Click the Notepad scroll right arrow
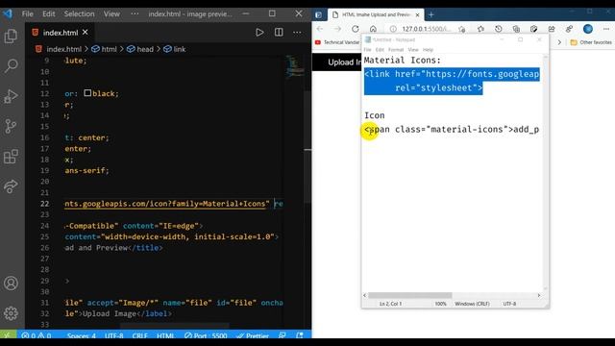The height and width of the screenshot is (346, 615). [539, 295]
